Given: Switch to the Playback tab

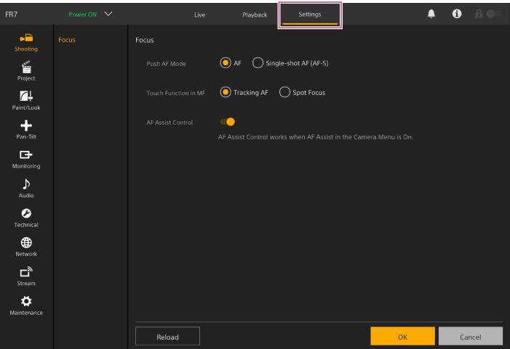Looking at the screenshot, I should (255, 15).
